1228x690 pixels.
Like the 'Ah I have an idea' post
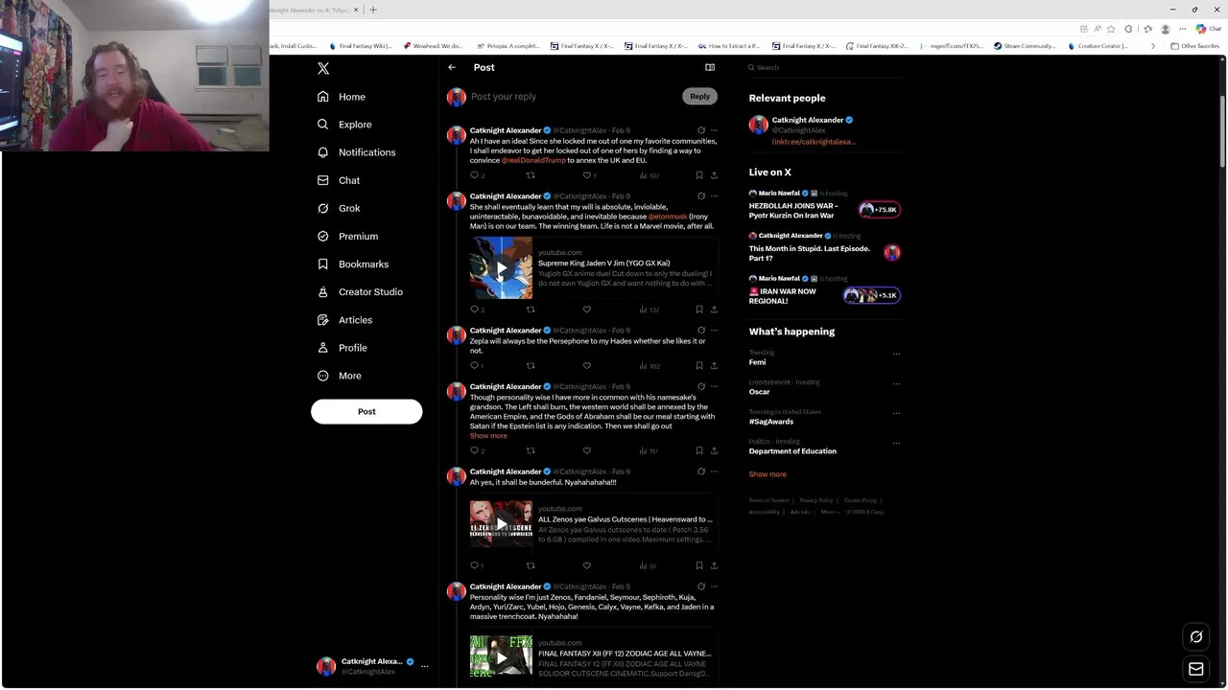587,175
